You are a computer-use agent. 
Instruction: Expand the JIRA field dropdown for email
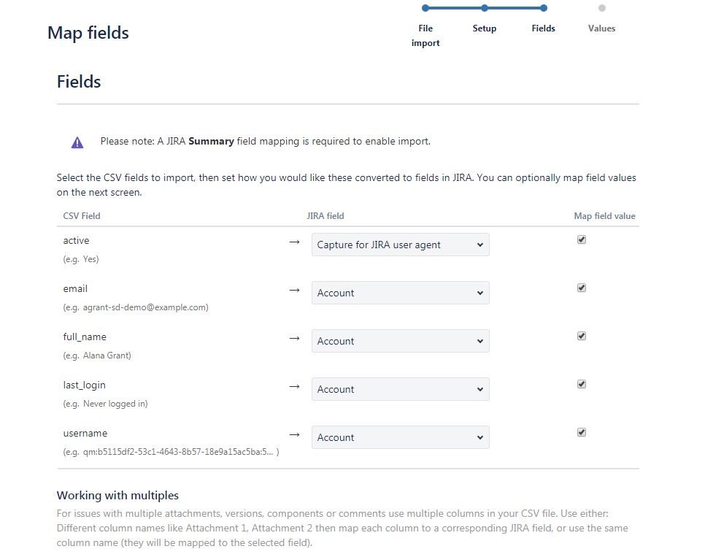[x=400, y=293]
